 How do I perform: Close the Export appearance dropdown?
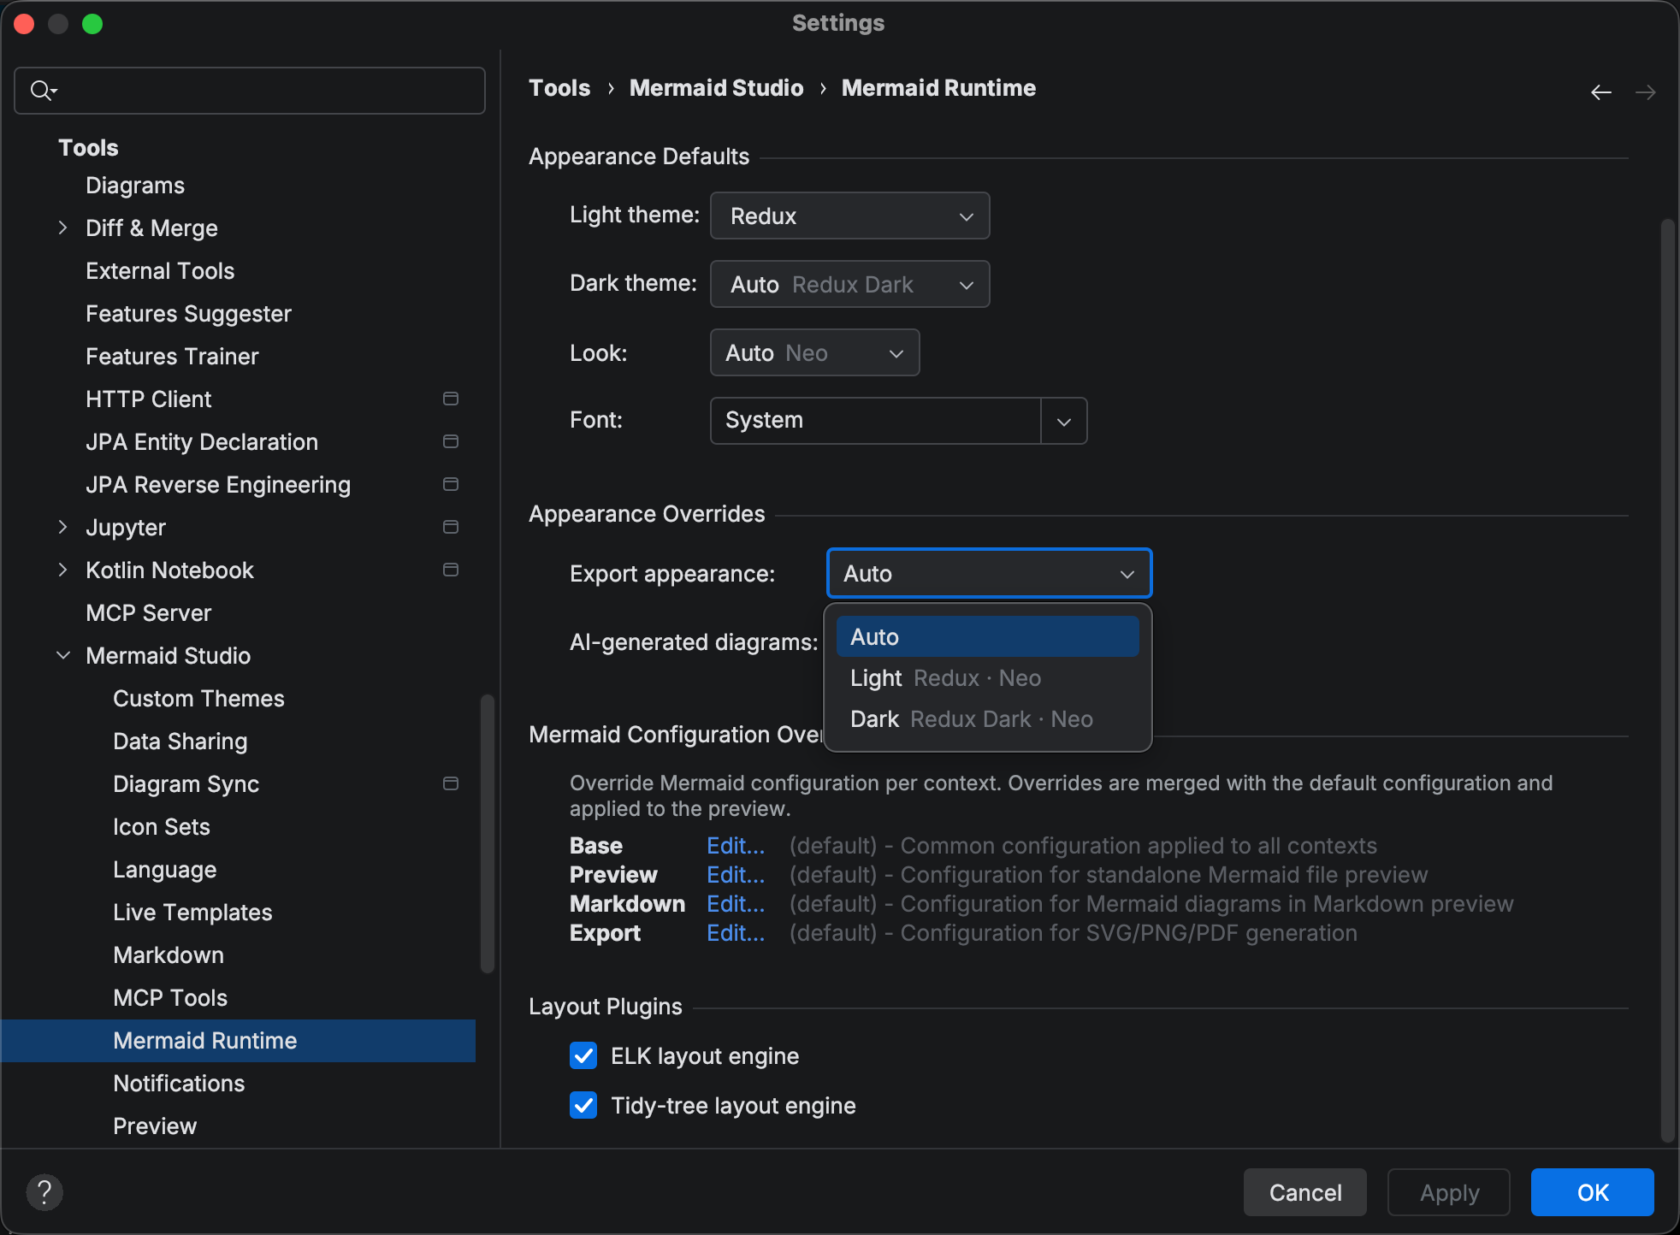[990, 573]
